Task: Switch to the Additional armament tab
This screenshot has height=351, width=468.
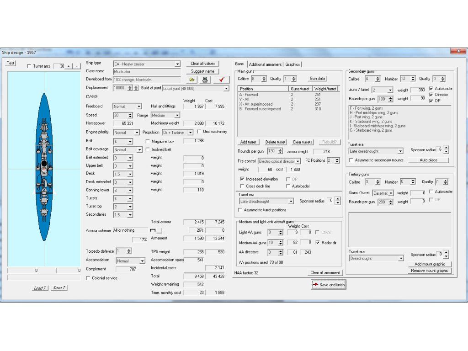Action: (x=265, y=64)
